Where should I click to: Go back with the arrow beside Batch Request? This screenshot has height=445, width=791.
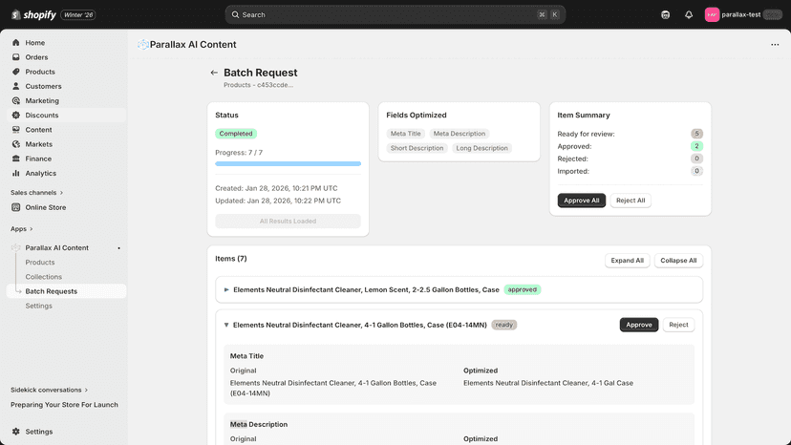214,73
